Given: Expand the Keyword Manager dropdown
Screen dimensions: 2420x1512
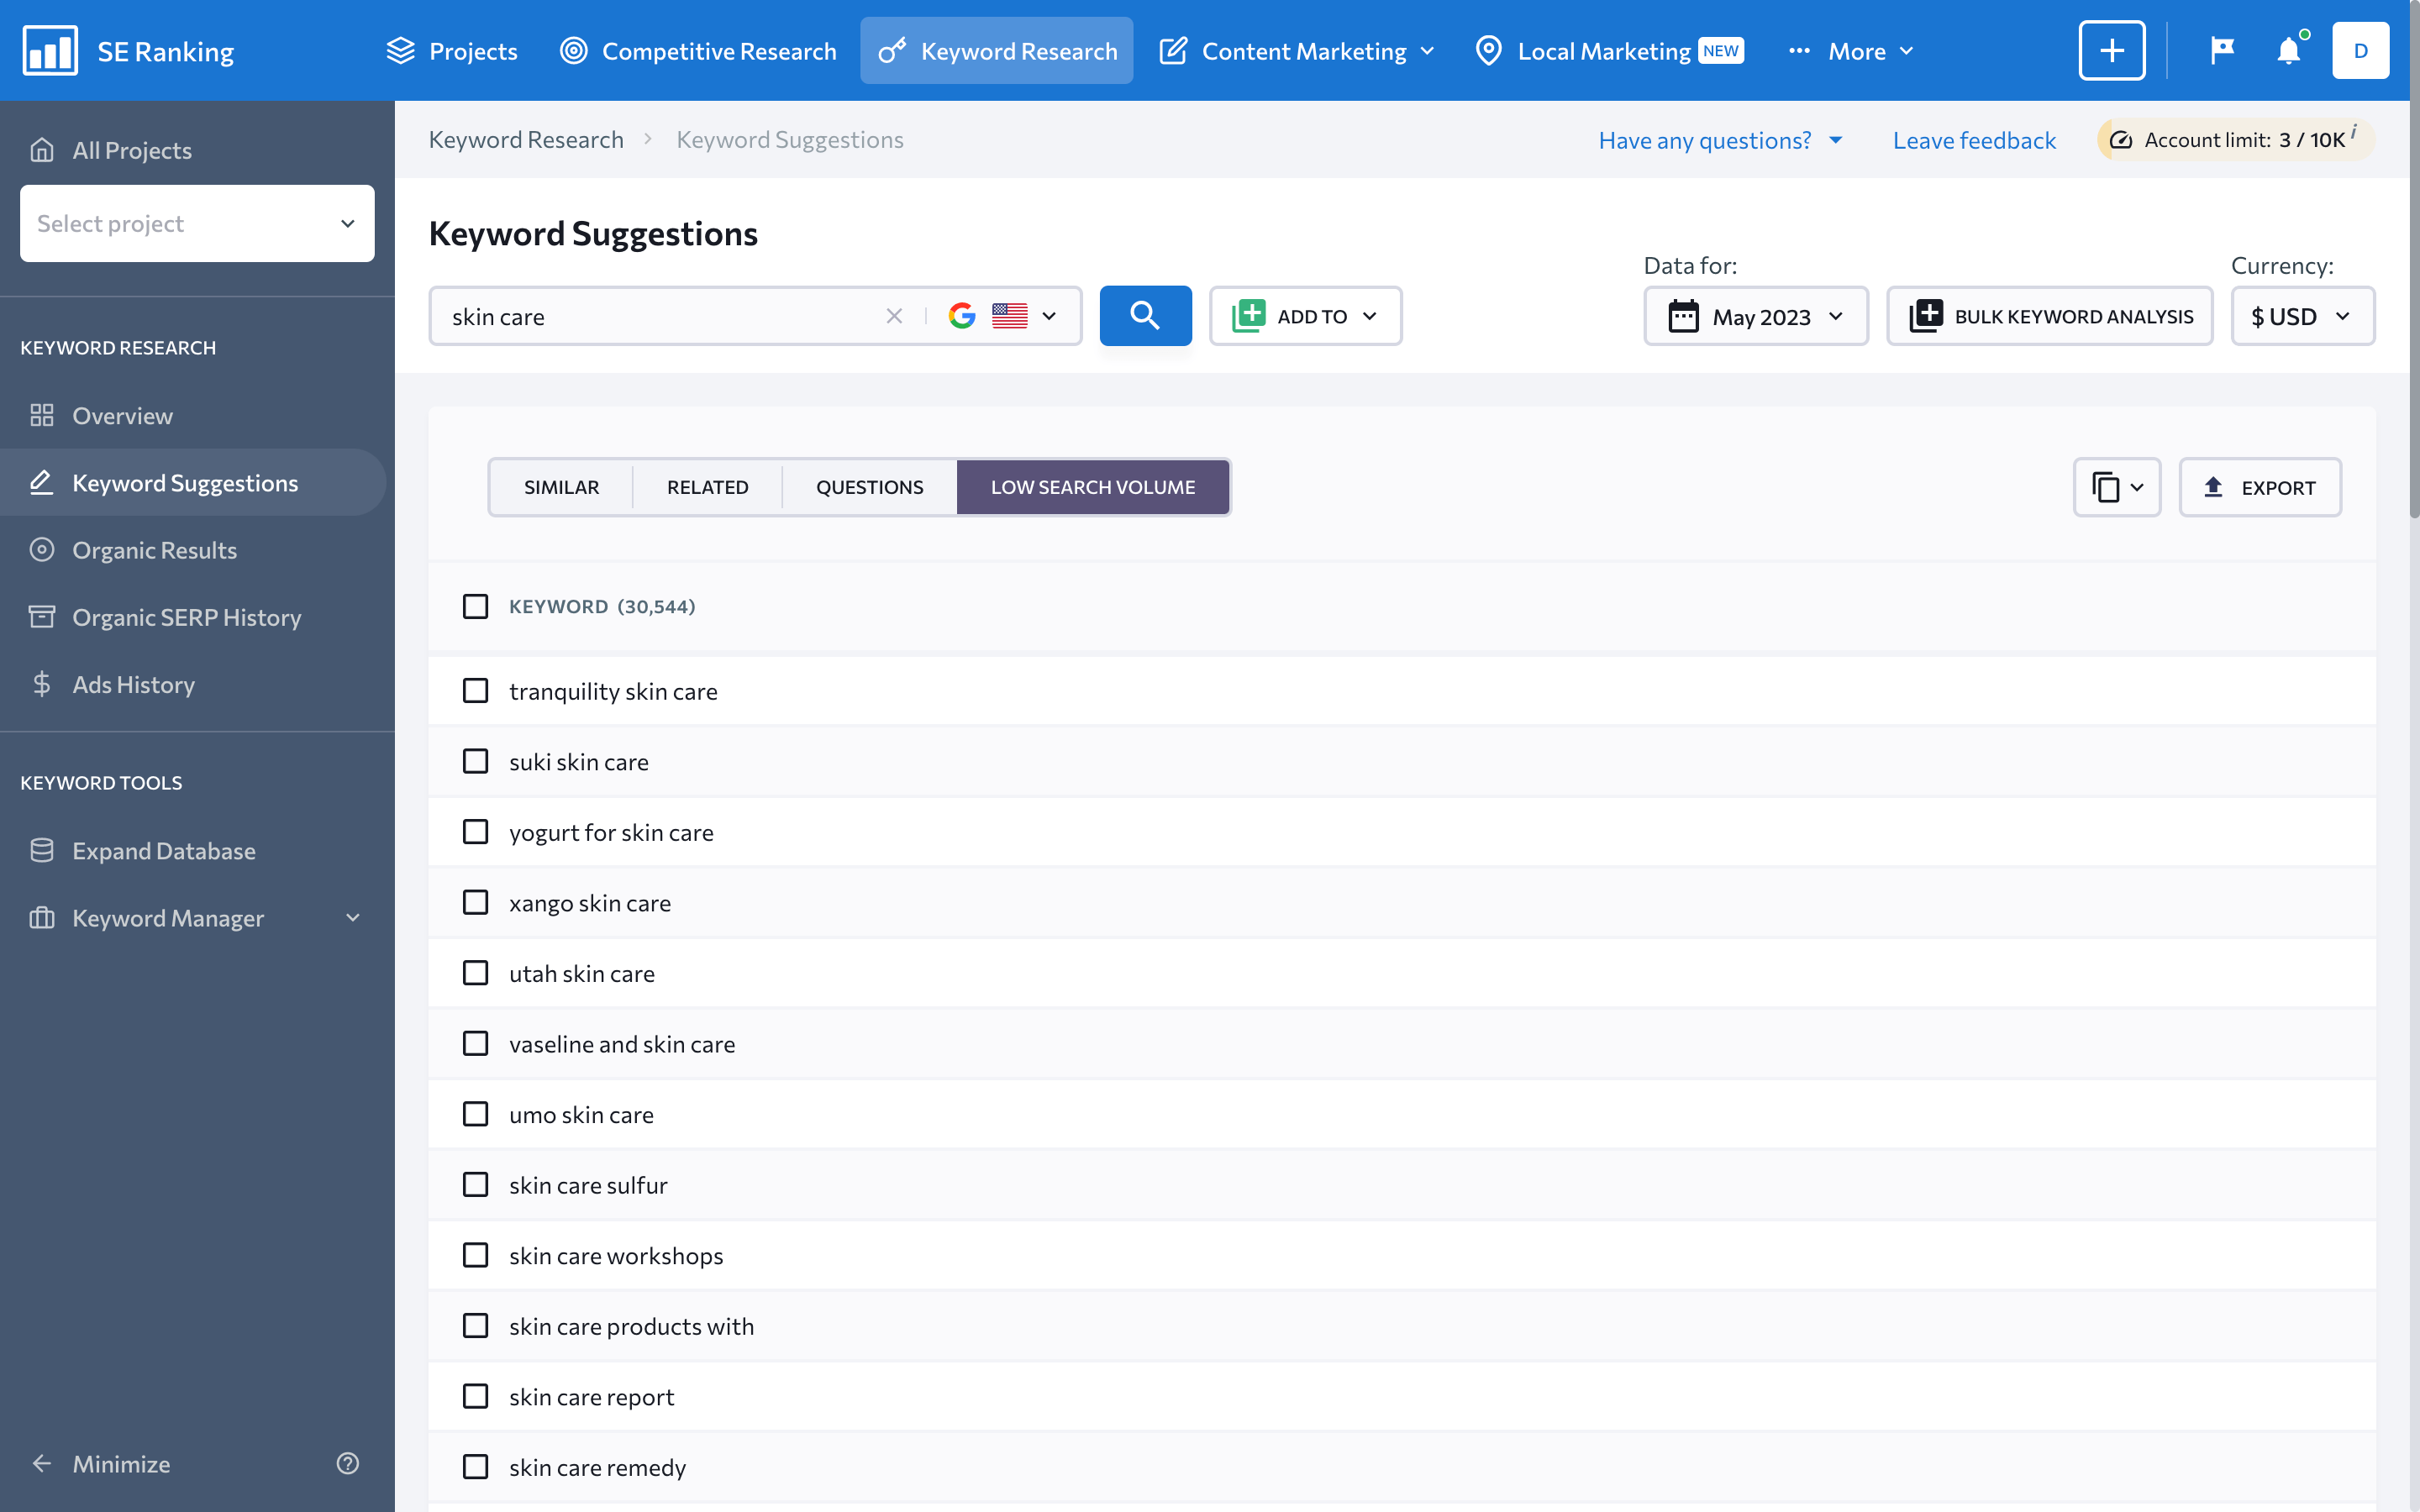Looking at the screenshot, I should (x=355, y=918).
